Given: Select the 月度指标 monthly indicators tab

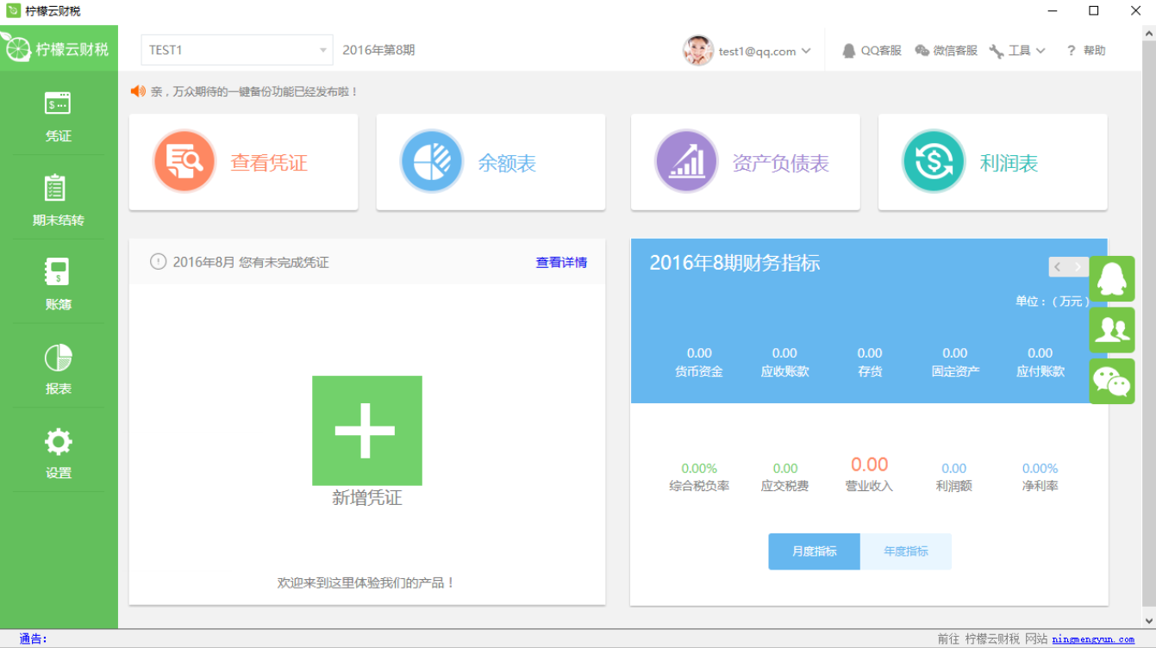Looking at the screenshot, I should [x=813, y=551].
